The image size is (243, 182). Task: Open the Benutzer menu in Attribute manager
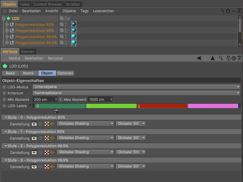click(x=56, y=58)
